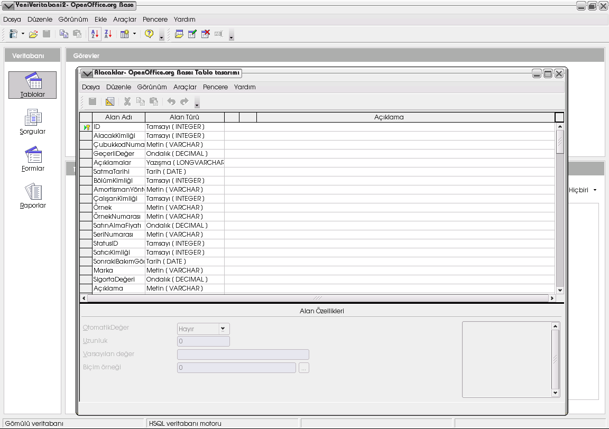Click the window menu button on Tablo tasarımı titlebar
Viewport: 609px width, 429px height.
pos(87,73)
